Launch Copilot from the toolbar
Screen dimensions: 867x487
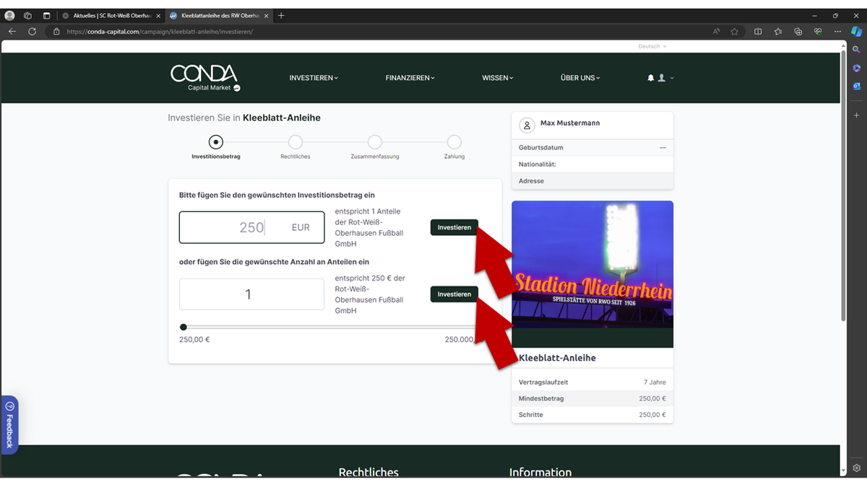coord(857,32)
